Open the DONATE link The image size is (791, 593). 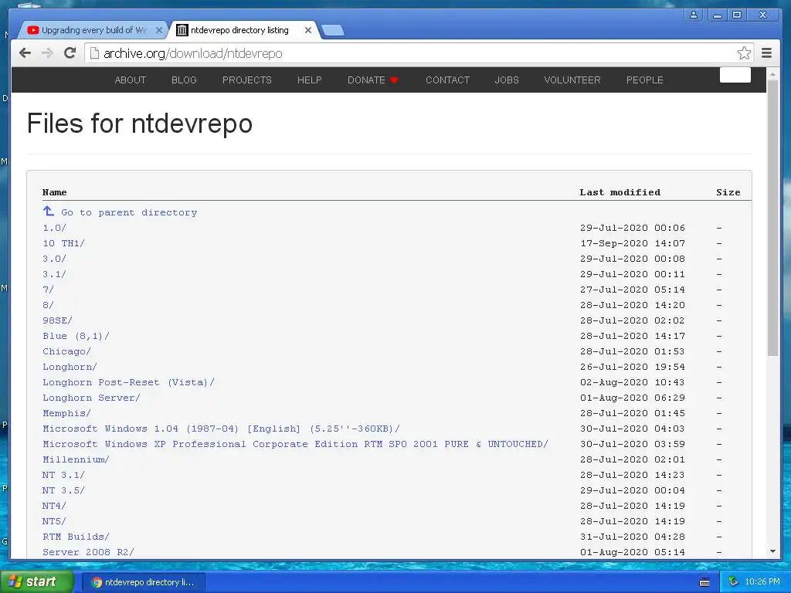point(373,80)
